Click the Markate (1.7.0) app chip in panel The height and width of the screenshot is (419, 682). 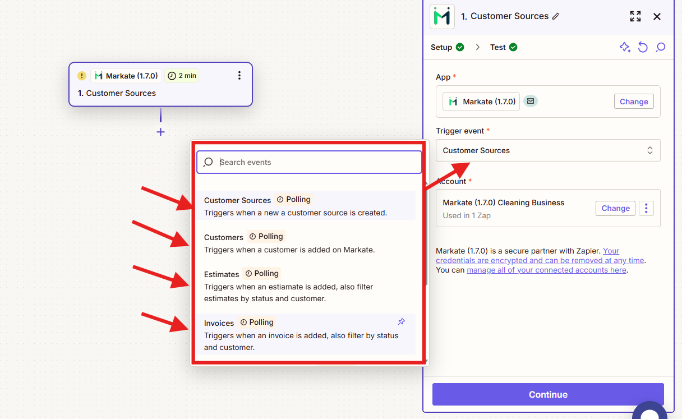481,102
